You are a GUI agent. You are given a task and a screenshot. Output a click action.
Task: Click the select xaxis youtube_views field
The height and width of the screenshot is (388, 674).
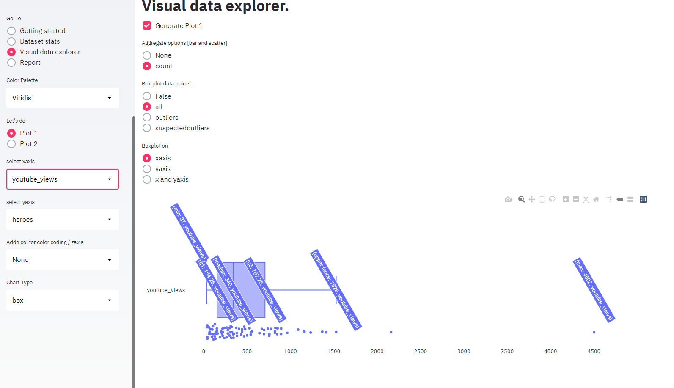tap(63, 179)
